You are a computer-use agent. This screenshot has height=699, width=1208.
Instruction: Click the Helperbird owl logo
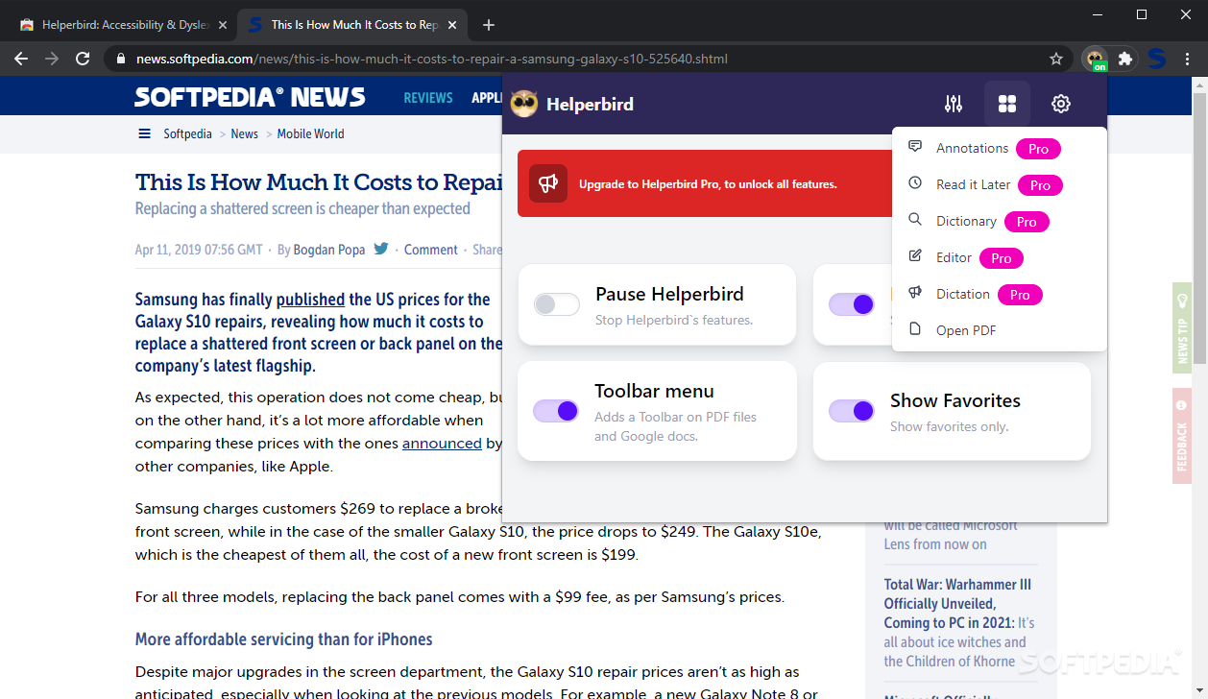pyautogui.click(x=524, y=104)
